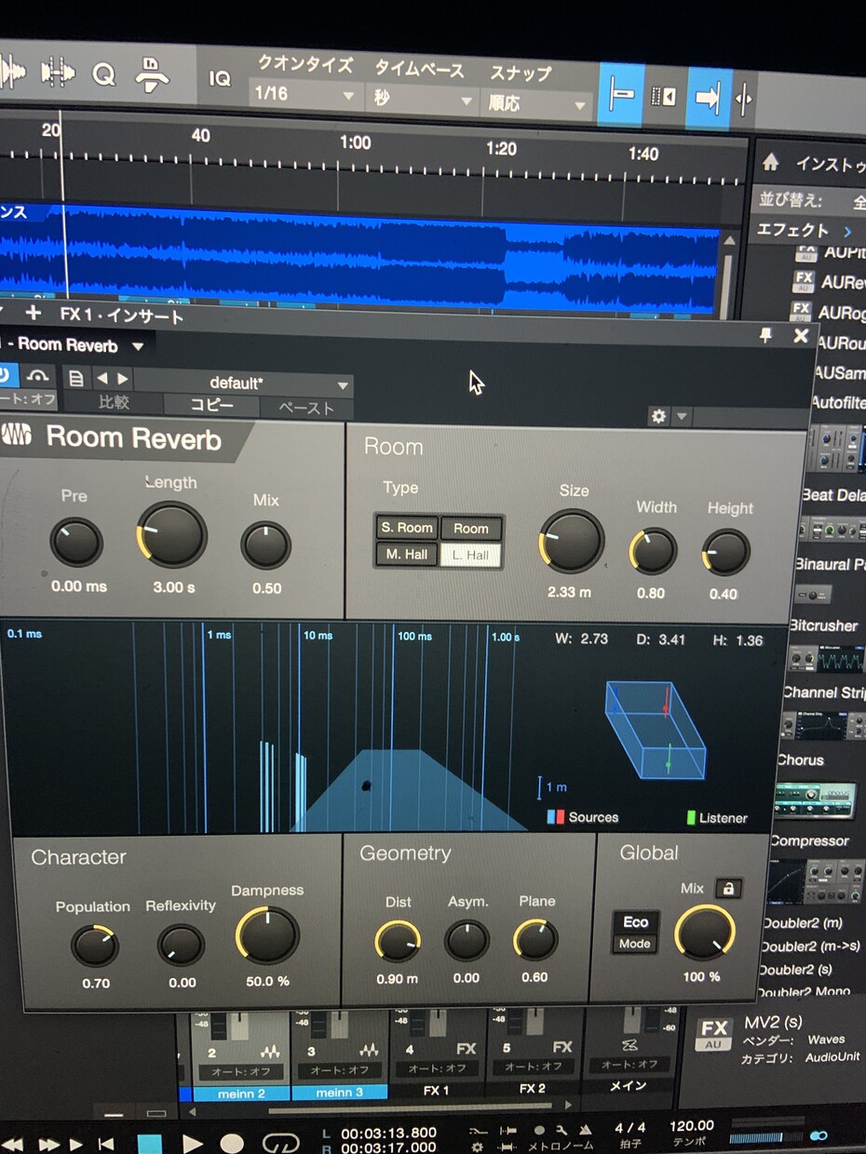Click the save/export icon right of Q

tap(152, 75)
